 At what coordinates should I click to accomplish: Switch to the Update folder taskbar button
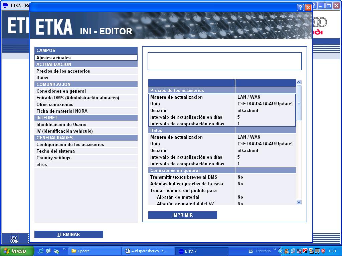[x=95, y=251]
